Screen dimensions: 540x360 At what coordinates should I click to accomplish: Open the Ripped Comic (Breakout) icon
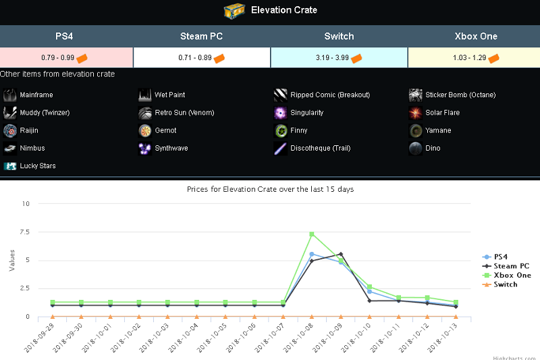280,95
